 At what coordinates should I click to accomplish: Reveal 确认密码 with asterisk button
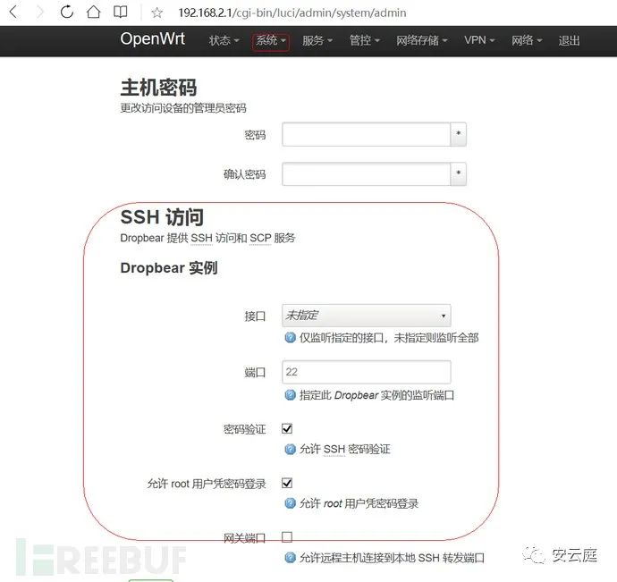tap(459, 173)
